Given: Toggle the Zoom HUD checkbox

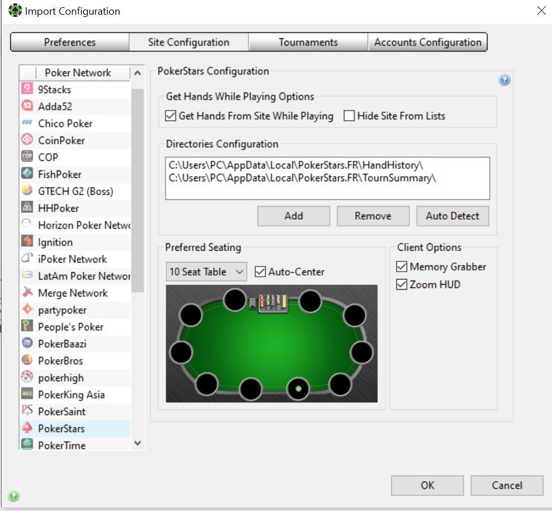Looking at the screenshot, I should point(402,284).
